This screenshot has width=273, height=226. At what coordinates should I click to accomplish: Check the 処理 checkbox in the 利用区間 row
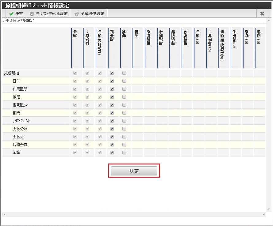(124, 89)
